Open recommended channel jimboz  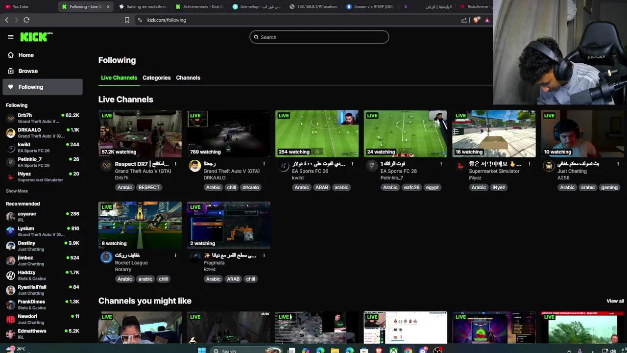click(x=43, y=261)
